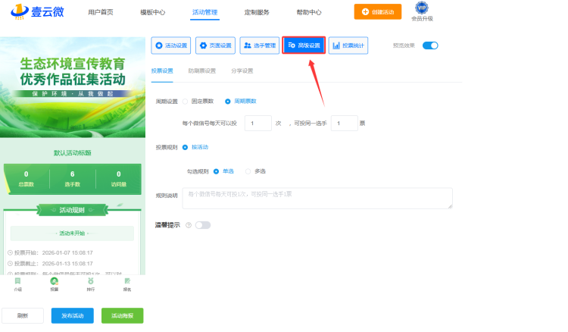
Task: Click the help icon beside 温馨提示
Action: click(188, 225)
